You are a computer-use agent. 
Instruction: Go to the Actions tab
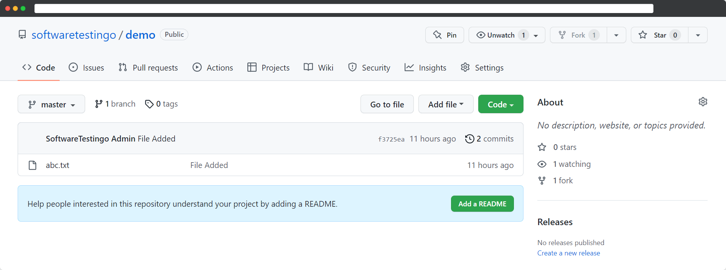click(x=212, y=67)
